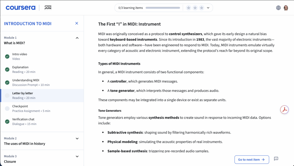Expand the Module 3 Closure section
Viewport: 294px width, 166px height.
coord(77,156)
